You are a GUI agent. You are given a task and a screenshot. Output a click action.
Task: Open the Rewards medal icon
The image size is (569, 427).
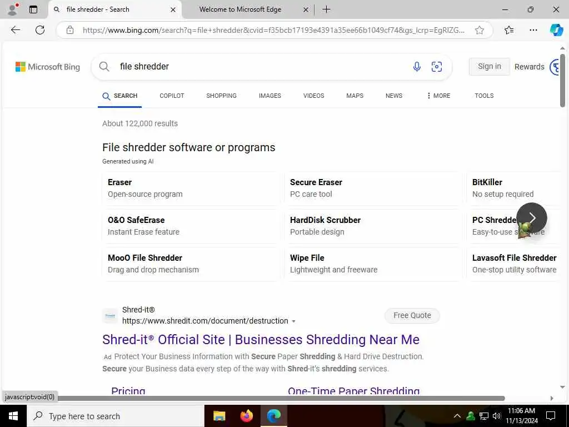[x=555, y=67]
